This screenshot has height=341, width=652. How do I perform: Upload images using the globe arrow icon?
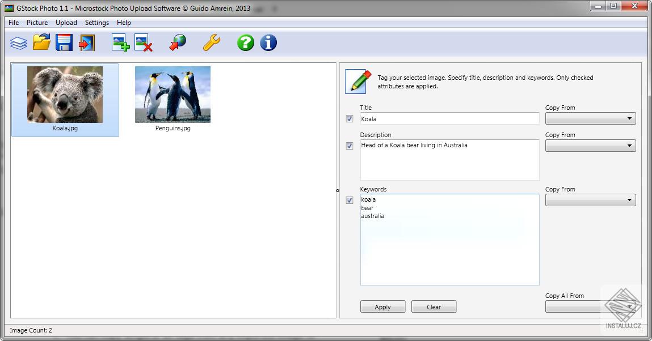pyautogui.click(x=178, y=42)
